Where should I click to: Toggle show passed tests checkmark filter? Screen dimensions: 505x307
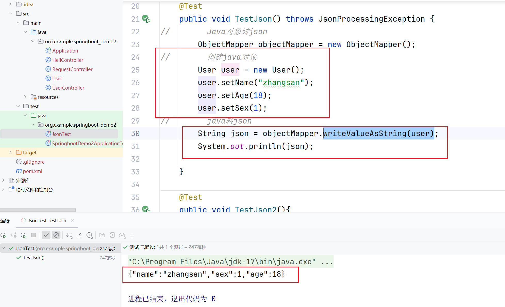(x=46, y=235)
